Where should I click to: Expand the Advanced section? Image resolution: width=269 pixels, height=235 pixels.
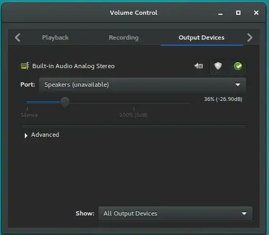pos(42,135)
